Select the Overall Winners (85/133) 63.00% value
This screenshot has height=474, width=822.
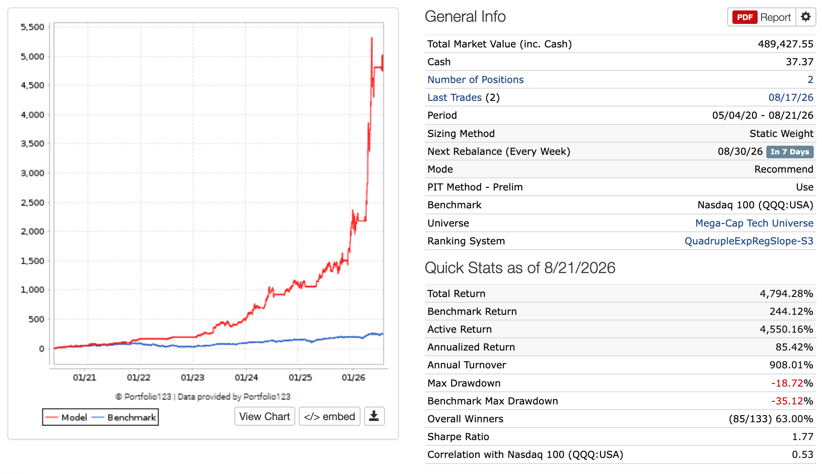pos(771,419)
